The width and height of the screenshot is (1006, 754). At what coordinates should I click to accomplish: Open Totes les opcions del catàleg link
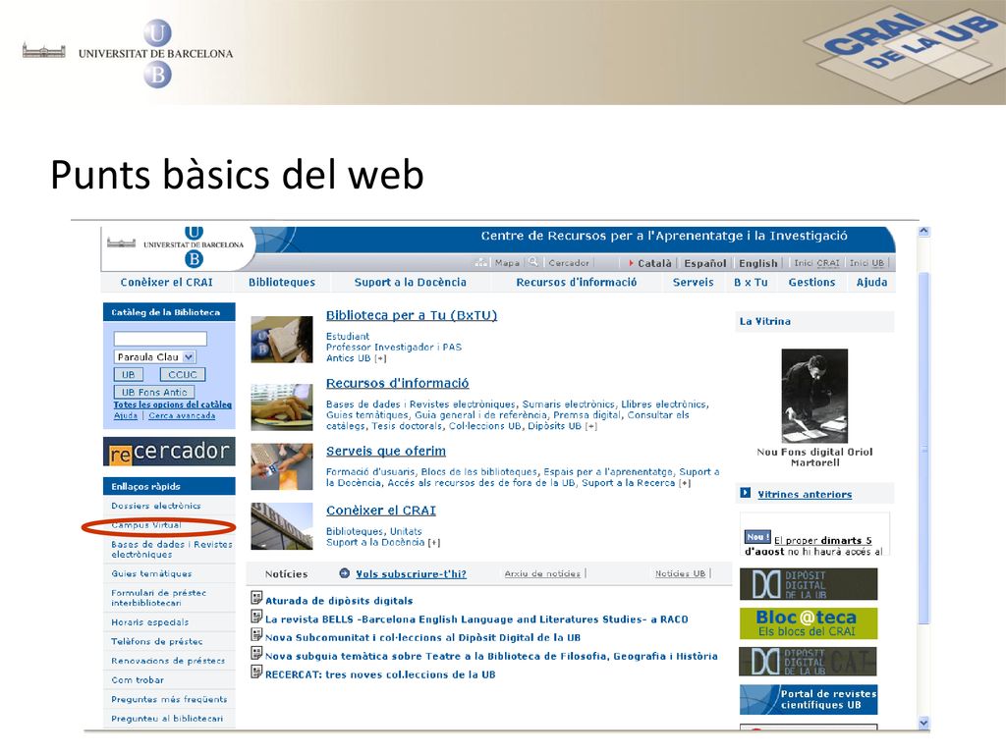tap(173, 404)
